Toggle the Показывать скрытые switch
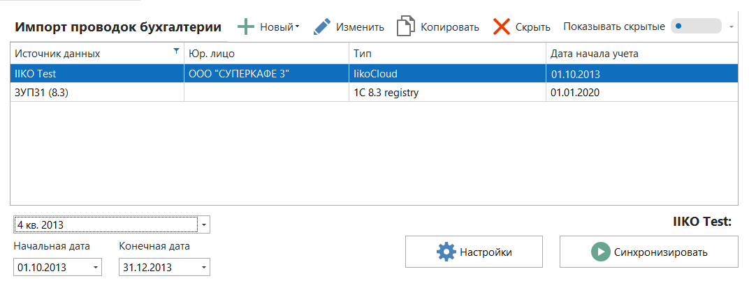This screenshot has height=290, width=749. pyautogui.click(x=695, y=26)
